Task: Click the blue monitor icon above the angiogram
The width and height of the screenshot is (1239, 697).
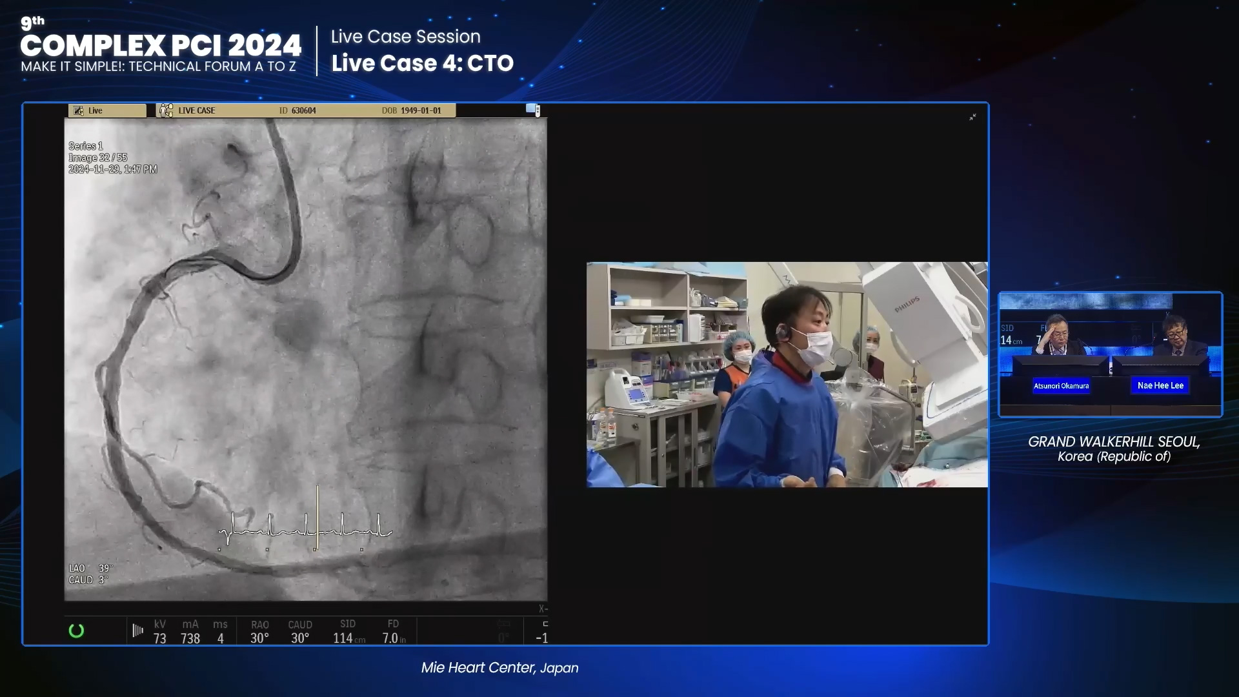Action: tap(532, 110)
